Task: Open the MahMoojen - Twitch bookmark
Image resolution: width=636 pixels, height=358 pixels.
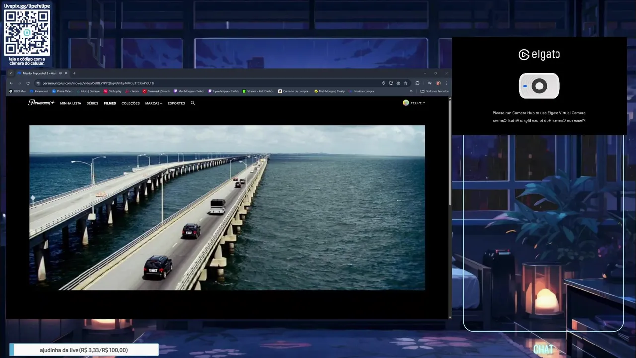Action: click(189, 91)
